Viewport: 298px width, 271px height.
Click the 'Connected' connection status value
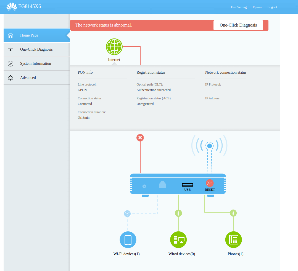point(85,104)
